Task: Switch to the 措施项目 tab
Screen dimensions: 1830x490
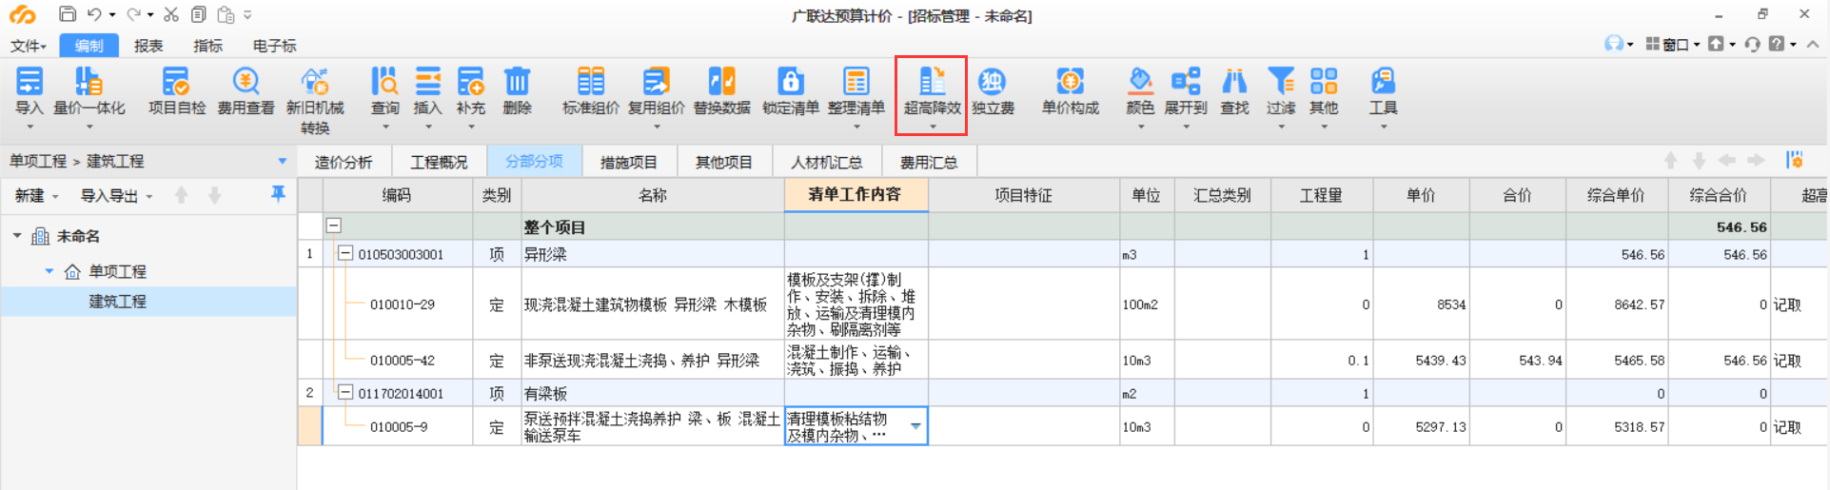Action: click(x=628, y=162)
